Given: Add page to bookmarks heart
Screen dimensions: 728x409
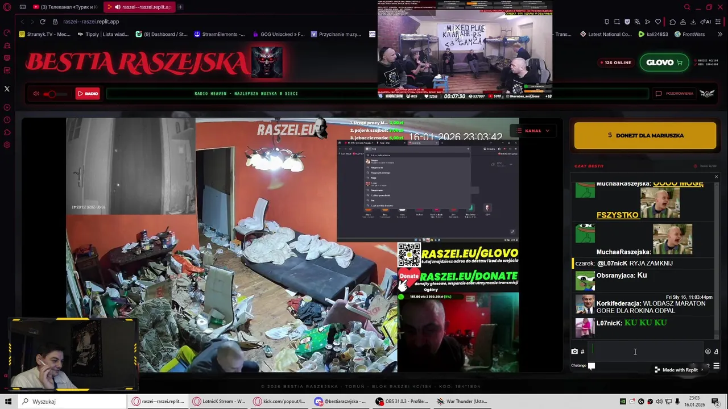Looking at the screenshot, I should click(658, 22).
